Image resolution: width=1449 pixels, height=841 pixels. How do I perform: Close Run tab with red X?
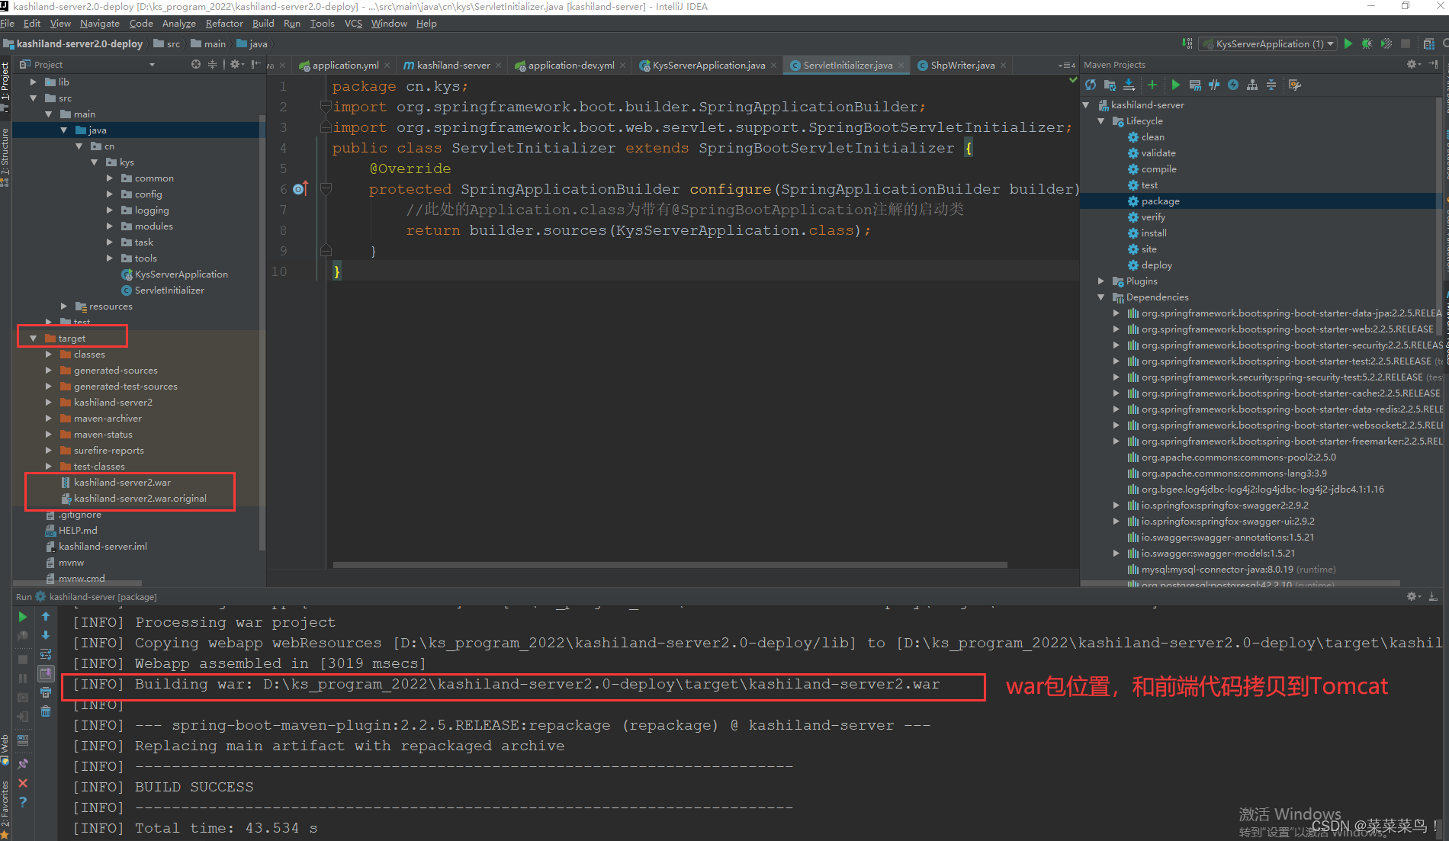coord(23,783)
